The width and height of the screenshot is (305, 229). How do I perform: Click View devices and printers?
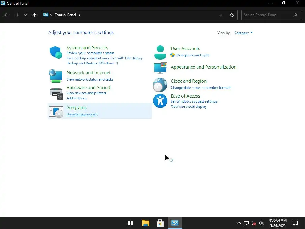click(x=86, y=93)
